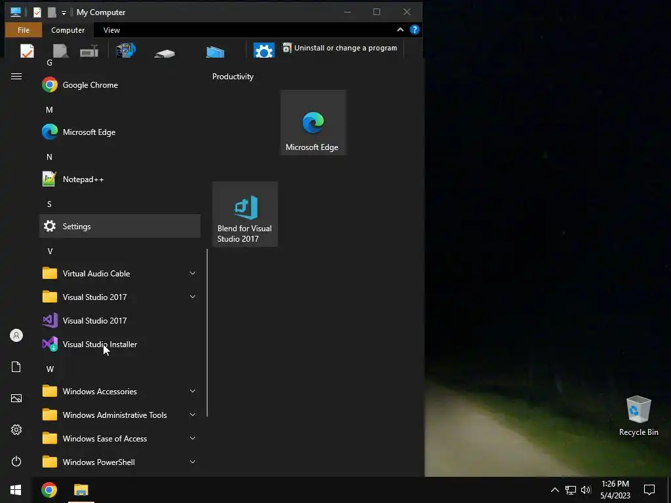
Task: Click the letter G section header
Action: tap(50, 63)
